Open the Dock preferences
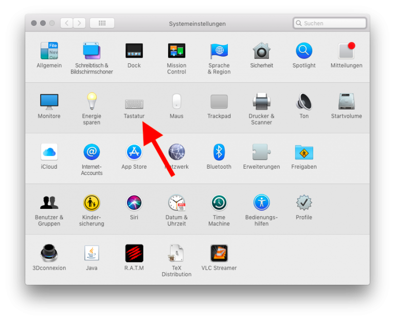Screen dimensions: 395x321 [x=134, y=50]
